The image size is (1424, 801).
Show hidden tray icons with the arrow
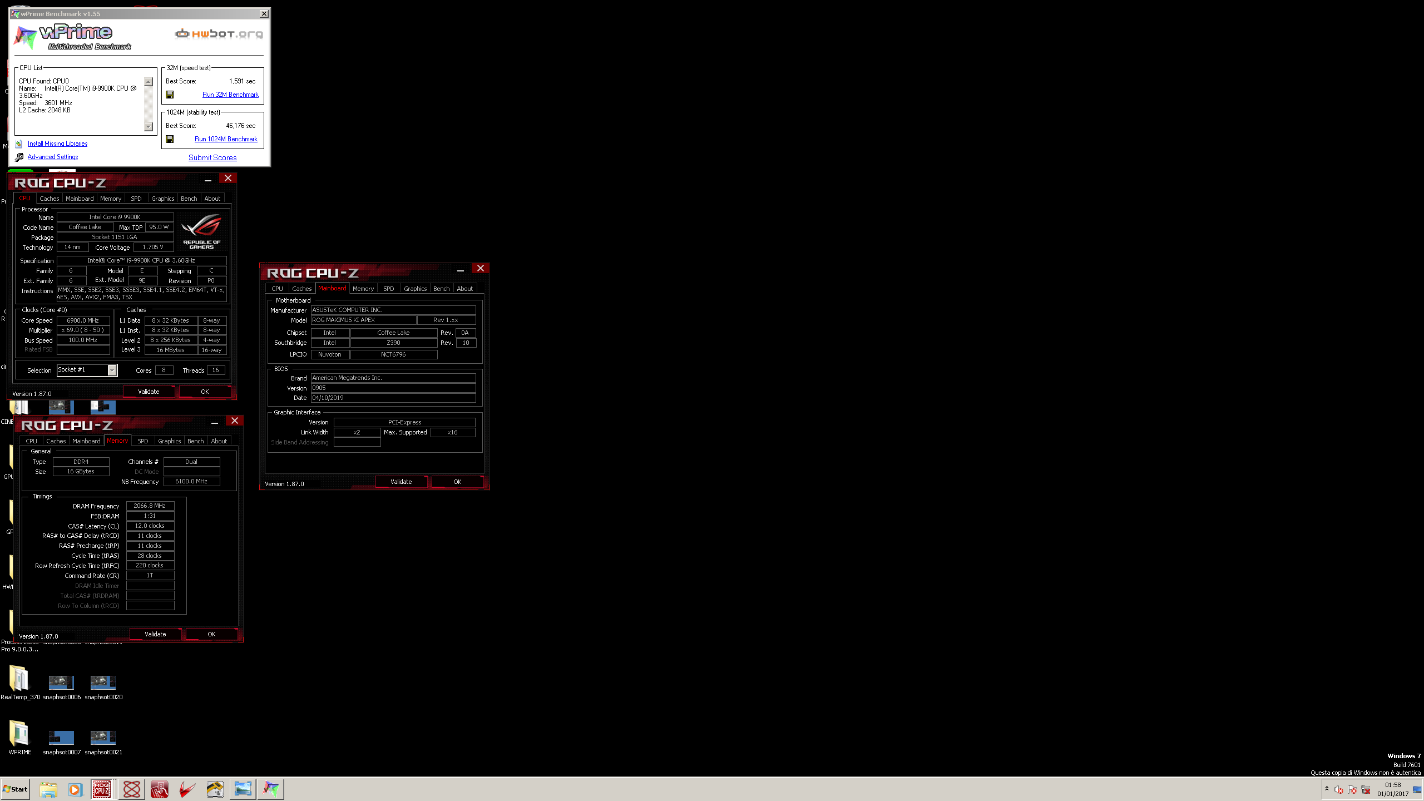click(1327, 789)
